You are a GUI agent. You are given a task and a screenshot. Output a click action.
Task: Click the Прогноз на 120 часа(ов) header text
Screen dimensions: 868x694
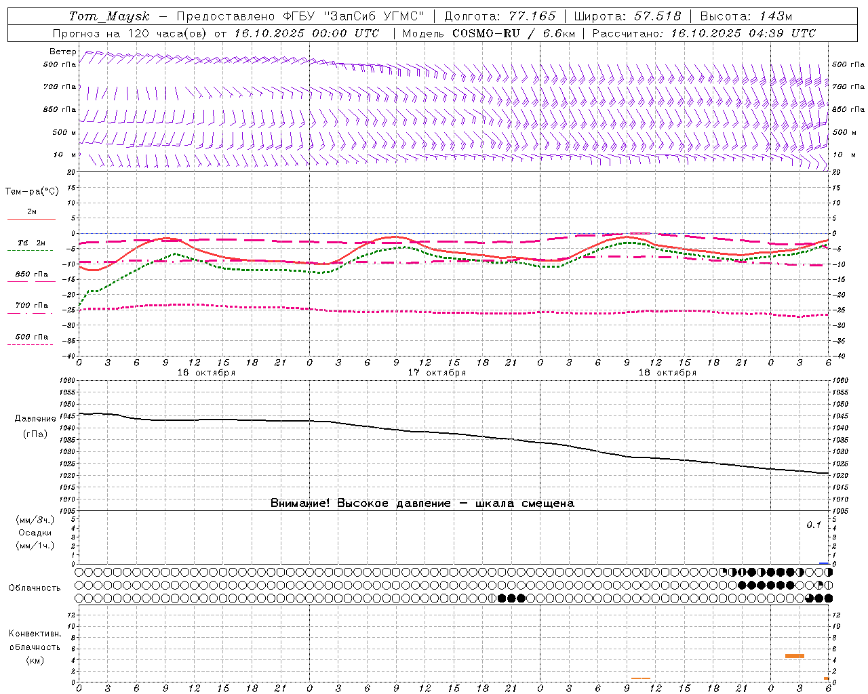(x=130, y=33)
